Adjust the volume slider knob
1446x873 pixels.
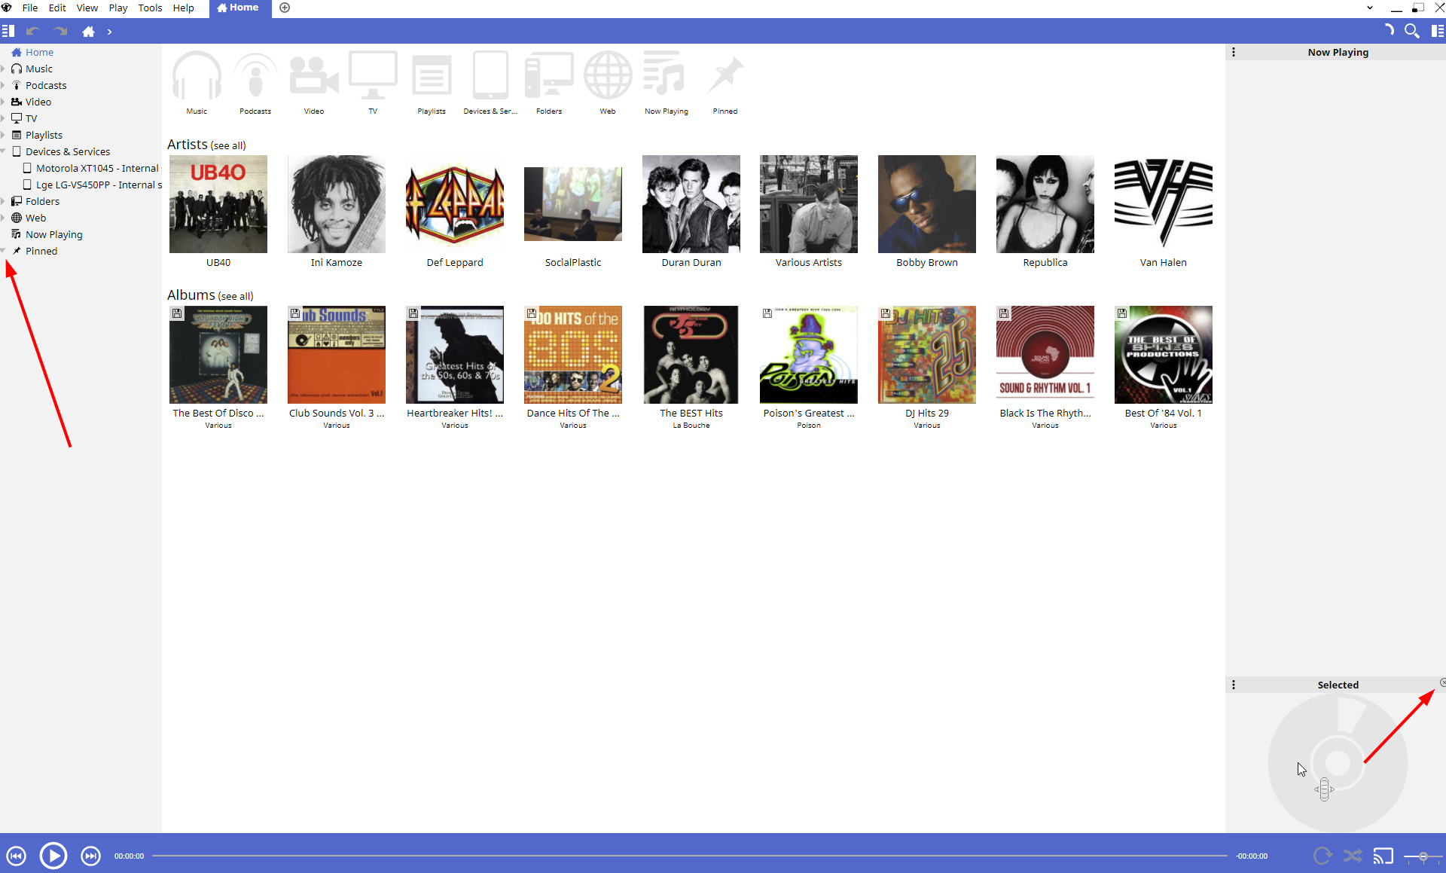(x=1423, y=856)
